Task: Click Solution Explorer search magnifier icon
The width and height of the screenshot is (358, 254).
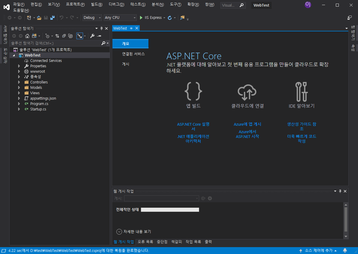Action: click(x=103, y=43)
